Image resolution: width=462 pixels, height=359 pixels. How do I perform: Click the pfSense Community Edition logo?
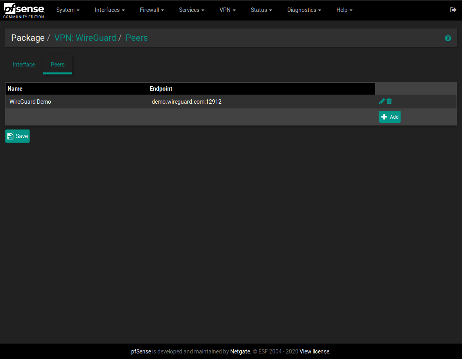(x=24, y=11)
